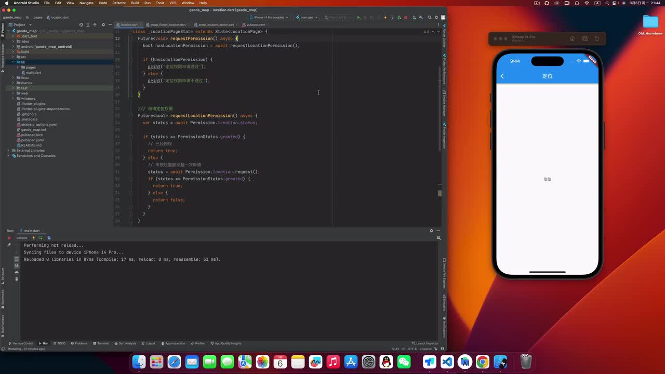Open the Xcode icon in Dock
The image size is (665, 374).
[500, 362]
